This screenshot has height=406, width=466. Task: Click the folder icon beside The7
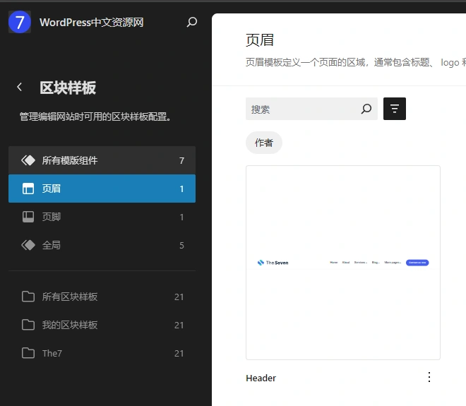point(28,353)
